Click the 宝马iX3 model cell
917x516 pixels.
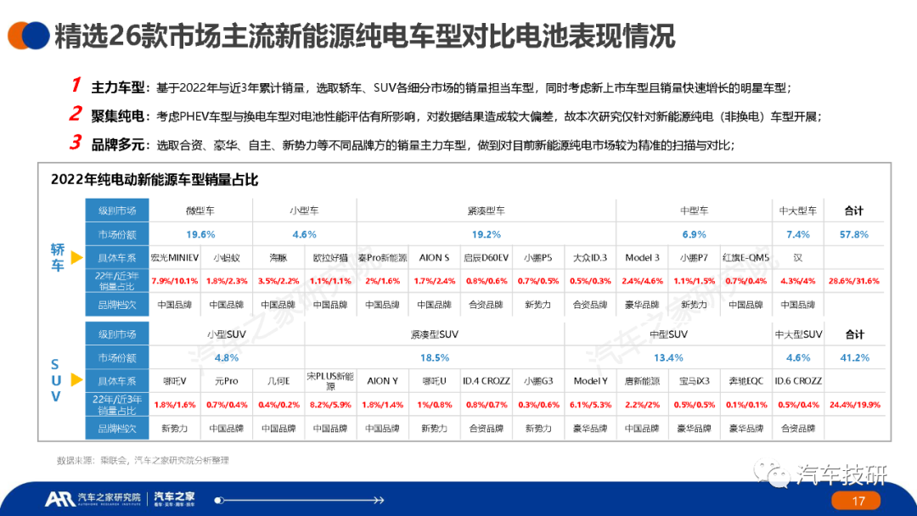(695, 381)
